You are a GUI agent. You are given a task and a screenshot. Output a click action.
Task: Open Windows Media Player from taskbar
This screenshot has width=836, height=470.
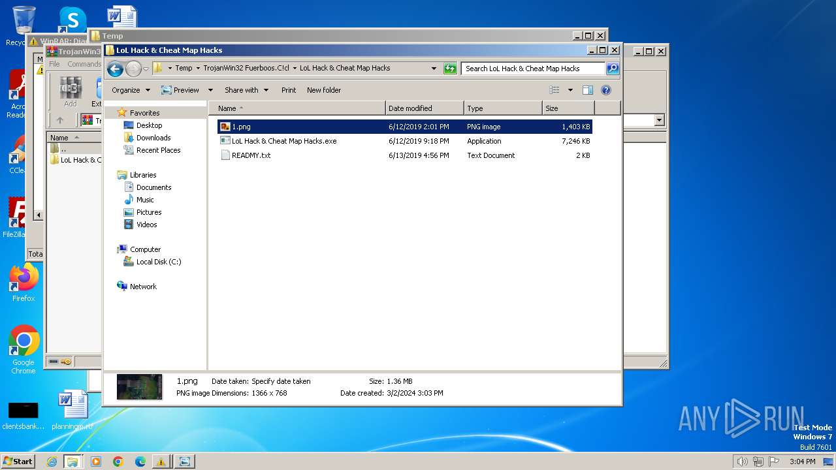(96, 462)
